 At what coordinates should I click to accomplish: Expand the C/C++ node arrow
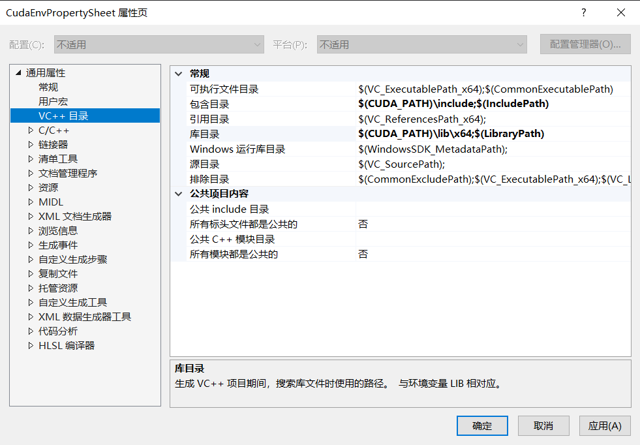click(x=31, y=130)
